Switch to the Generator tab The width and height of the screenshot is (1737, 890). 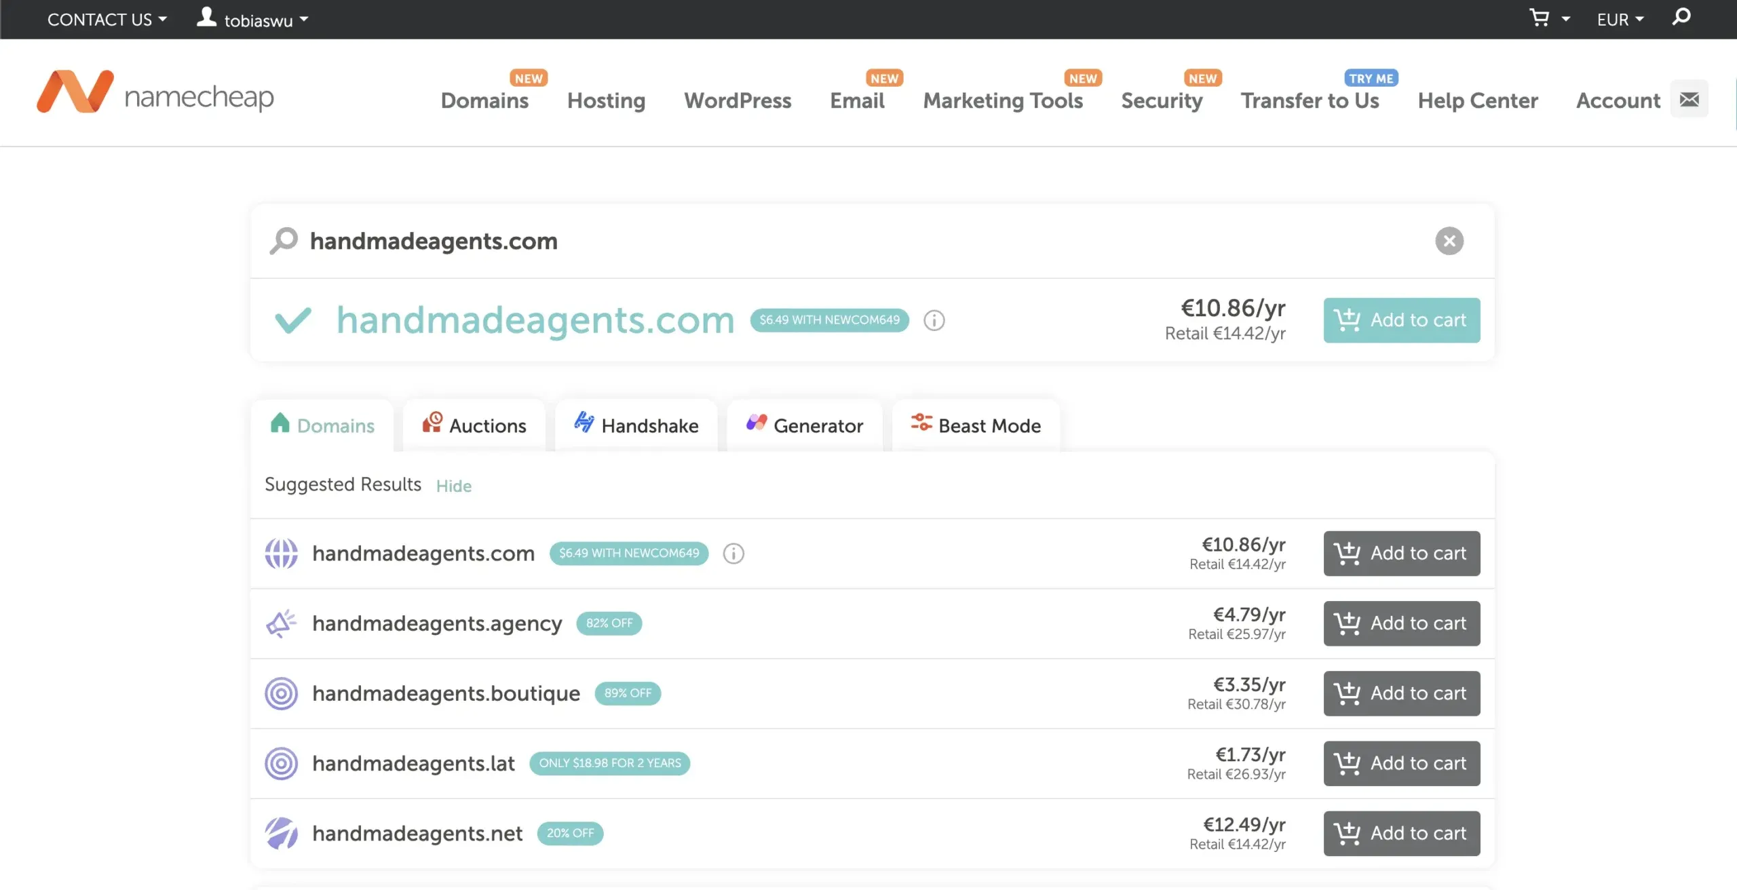pos(805,425)
